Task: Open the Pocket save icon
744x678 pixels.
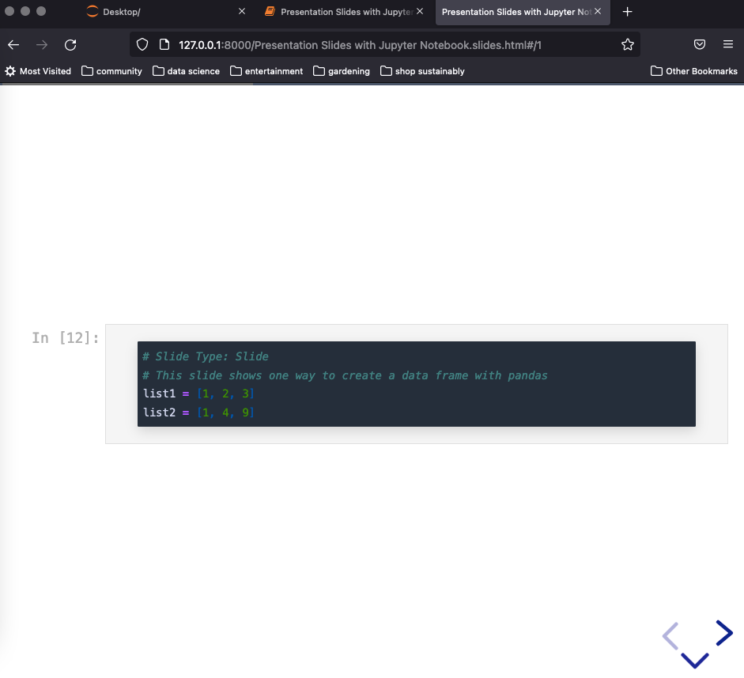Action: [x=700, y=44]
